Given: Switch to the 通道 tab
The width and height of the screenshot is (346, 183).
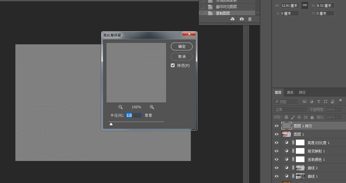Looking at the screenshot, I should tap(290, 92).
